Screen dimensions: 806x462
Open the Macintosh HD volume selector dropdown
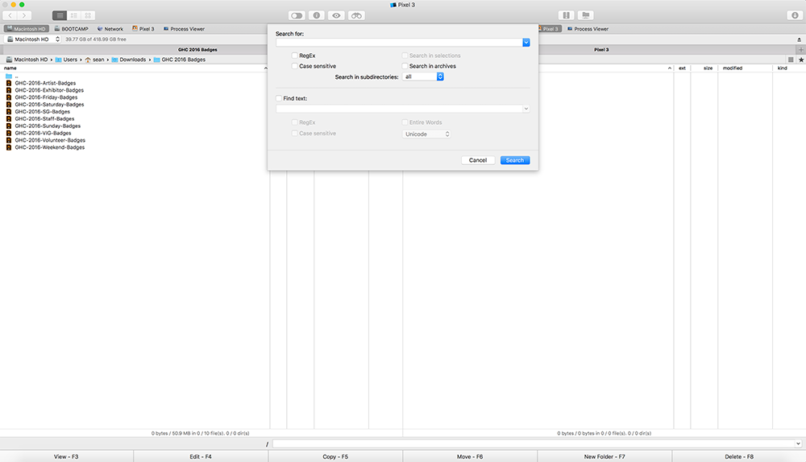click(32, 39)
